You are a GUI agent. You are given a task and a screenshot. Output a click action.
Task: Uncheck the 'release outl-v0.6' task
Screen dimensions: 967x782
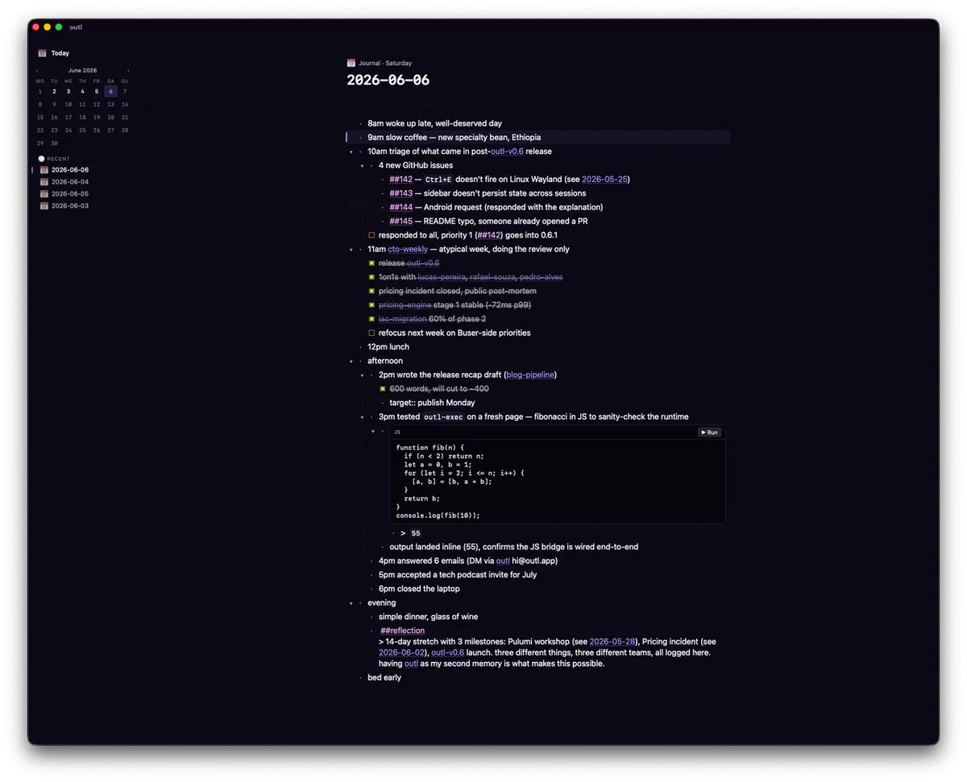[371, 263]
